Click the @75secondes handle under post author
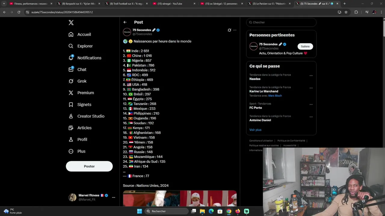The height and width of the screenshot is (216, 385). tap(142, 34)
